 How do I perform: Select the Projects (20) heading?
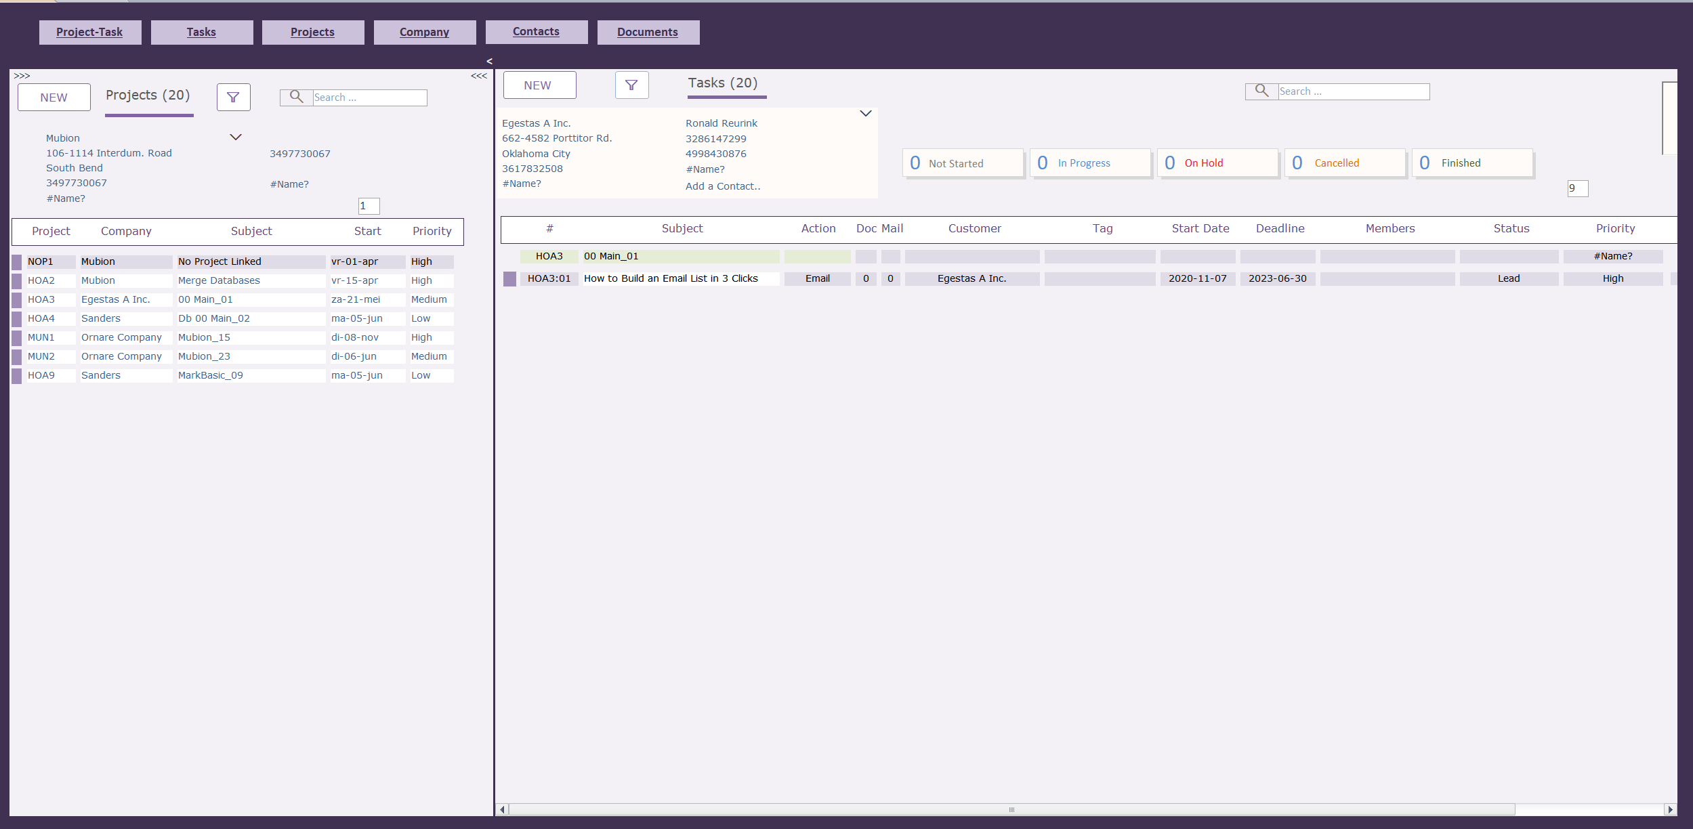tap(148, 95)
